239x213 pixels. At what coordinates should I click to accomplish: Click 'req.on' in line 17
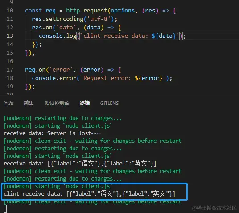pos(35,70)
